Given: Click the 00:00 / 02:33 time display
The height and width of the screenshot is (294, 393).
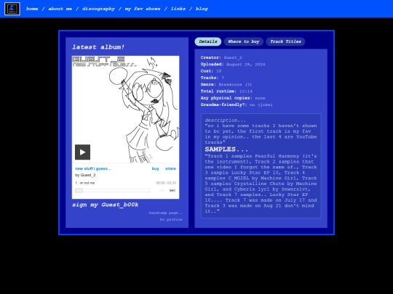Looking at the screenshot, I should (166, 183).
